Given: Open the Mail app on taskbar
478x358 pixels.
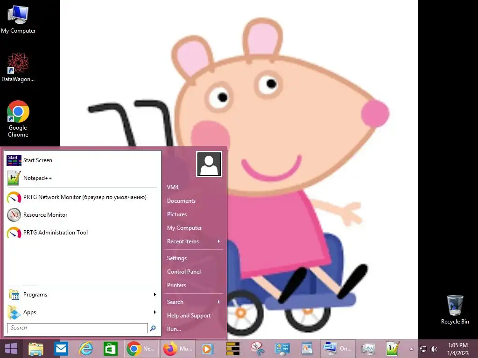Looking at the screenshot, I should click(61, 349).
